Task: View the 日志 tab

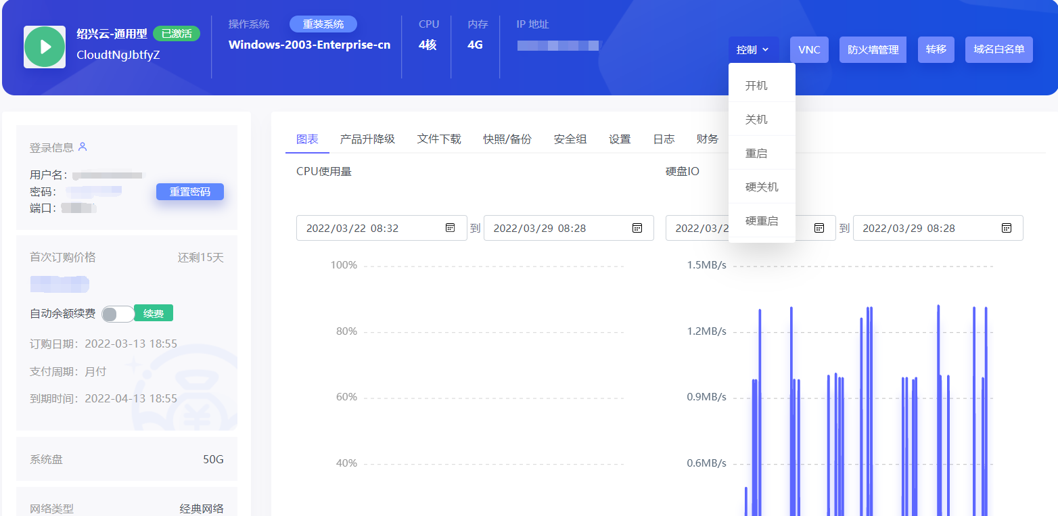Action: [664, 139]
